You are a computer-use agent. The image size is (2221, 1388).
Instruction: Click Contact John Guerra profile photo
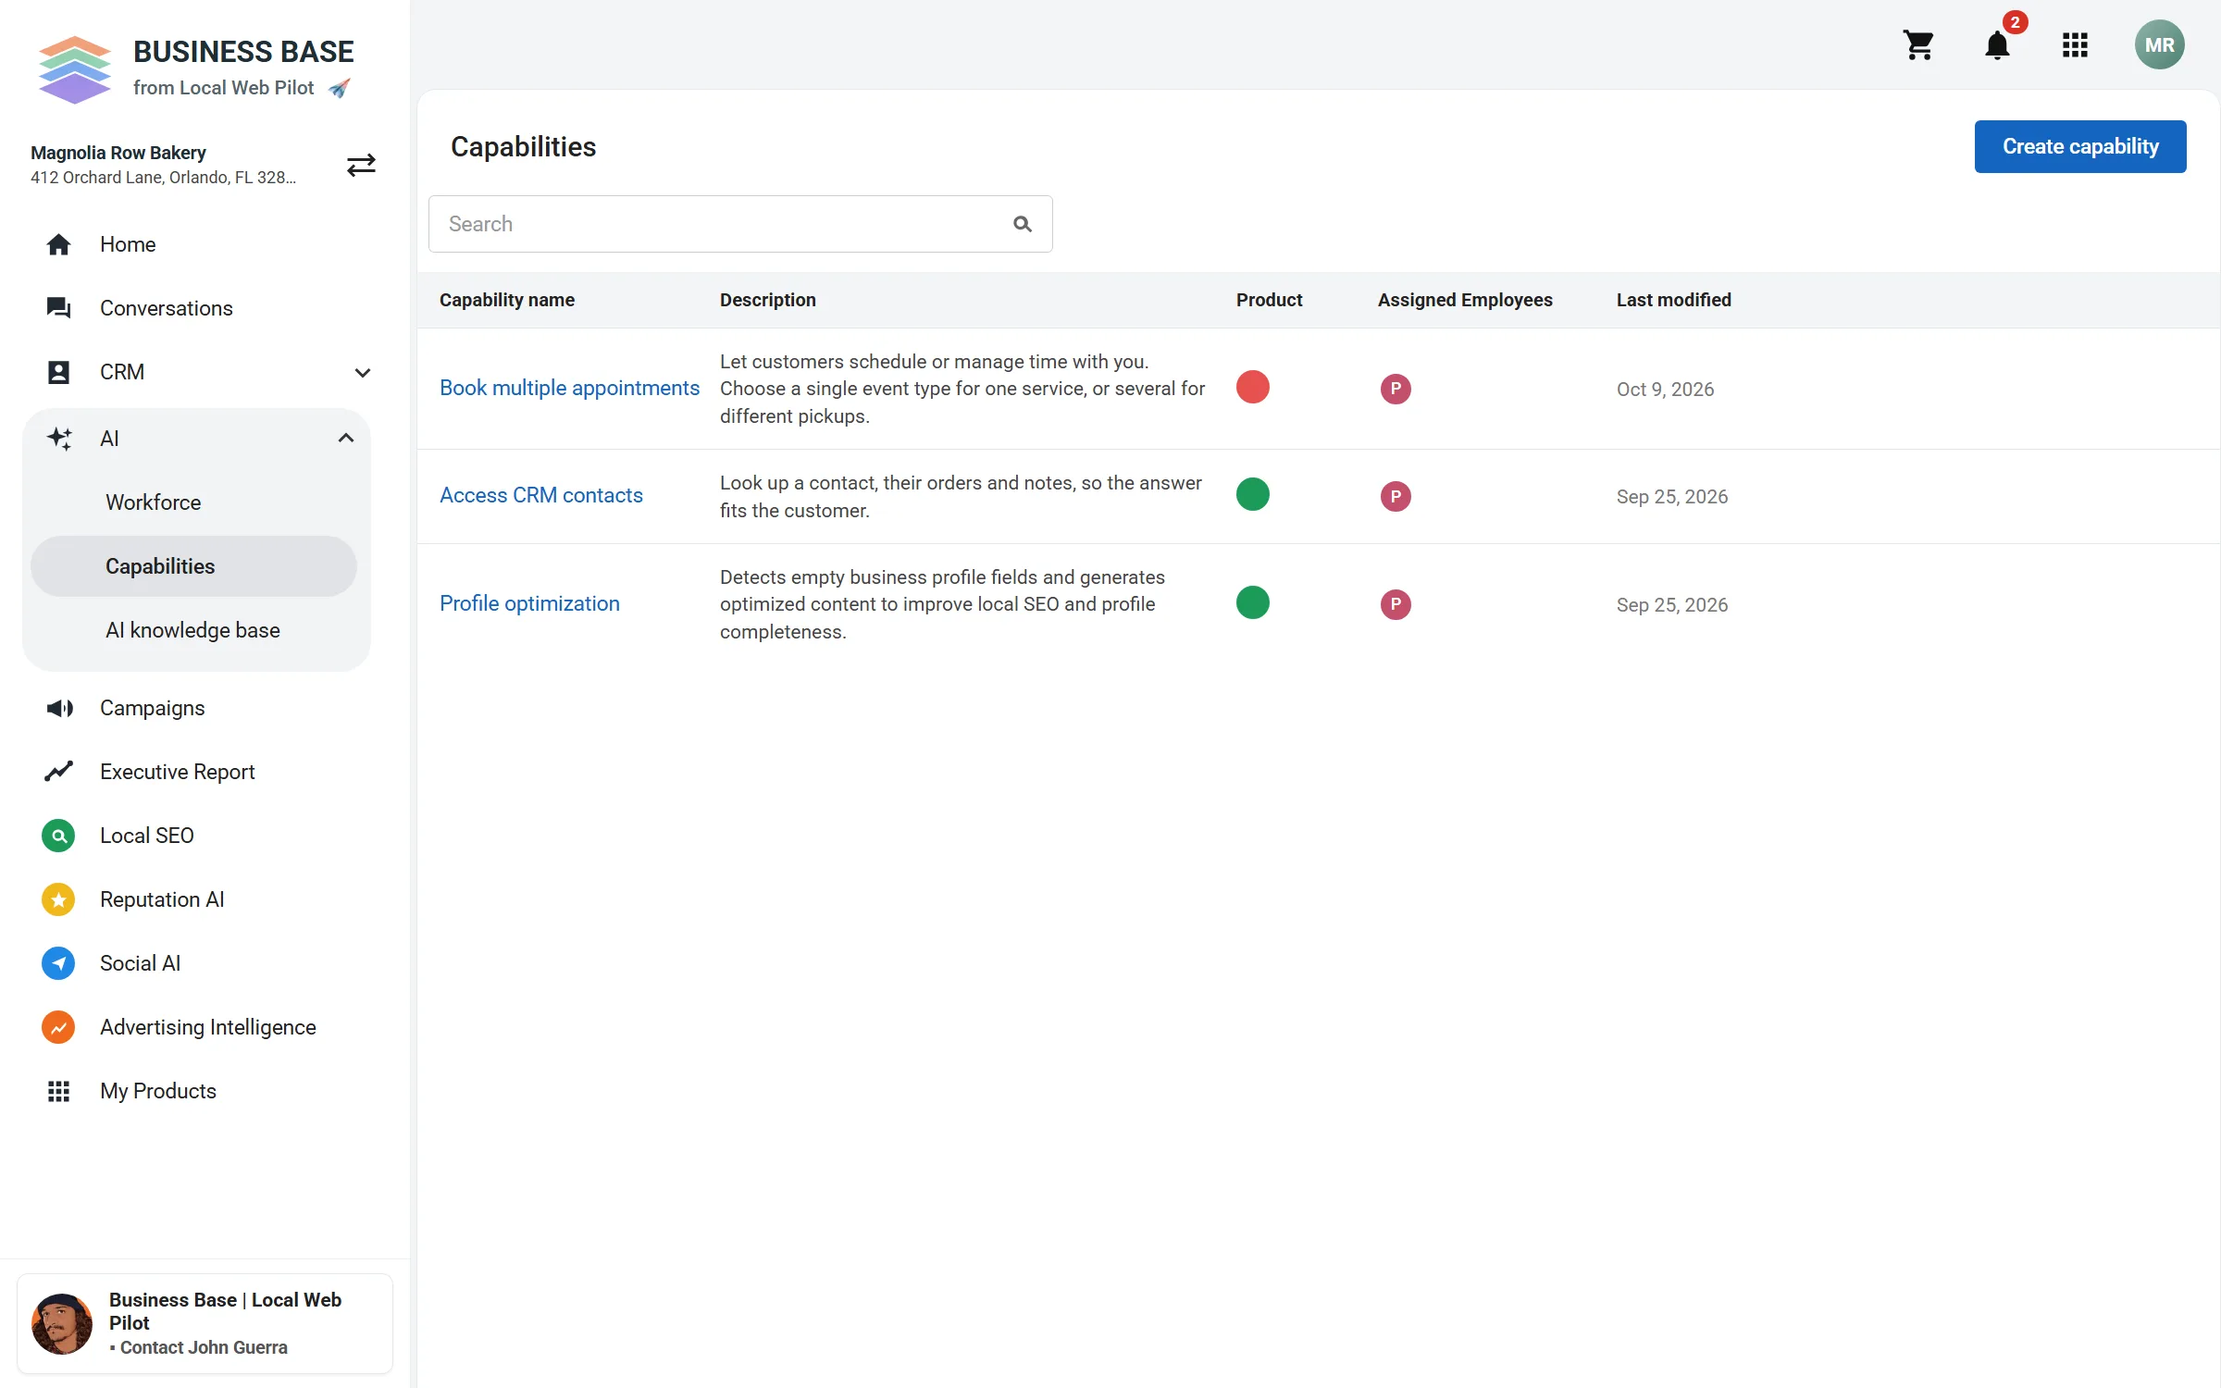[x=62, y=1323]
